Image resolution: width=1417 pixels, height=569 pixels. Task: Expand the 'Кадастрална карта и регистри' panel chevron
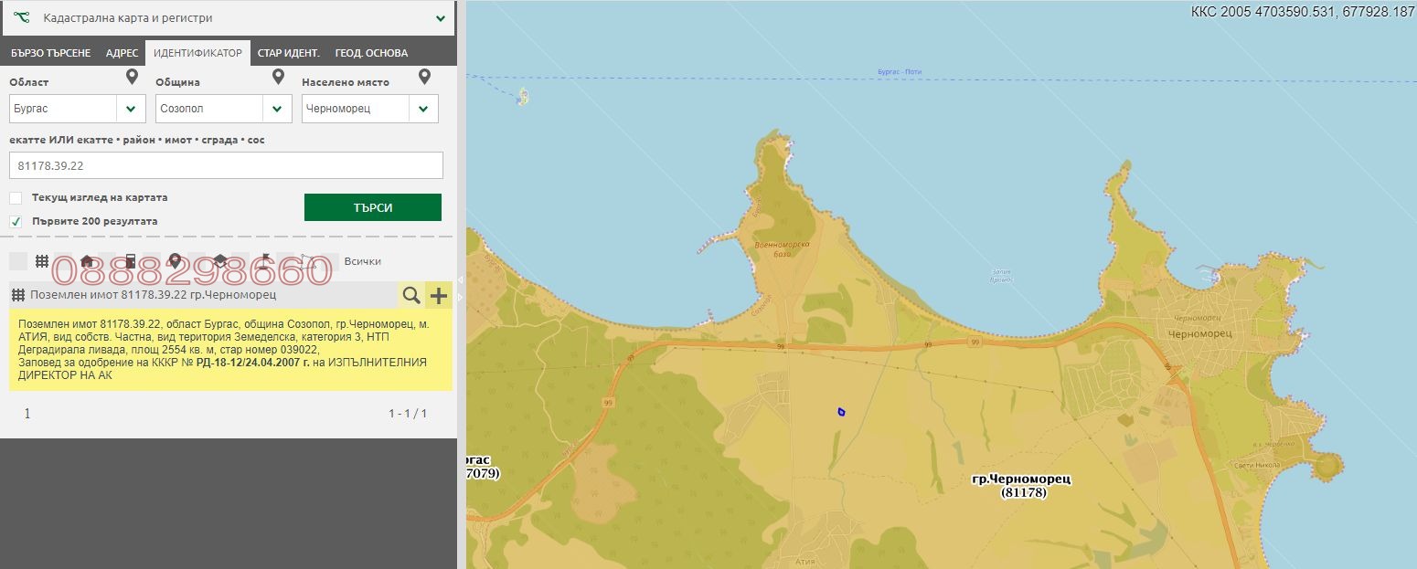pyautogui.click(x=441, y=18)
